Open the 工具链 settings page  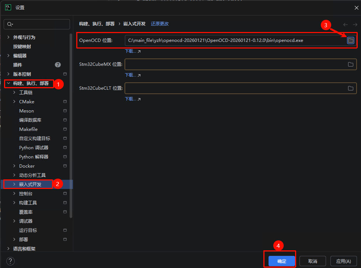tap(26, 93)
